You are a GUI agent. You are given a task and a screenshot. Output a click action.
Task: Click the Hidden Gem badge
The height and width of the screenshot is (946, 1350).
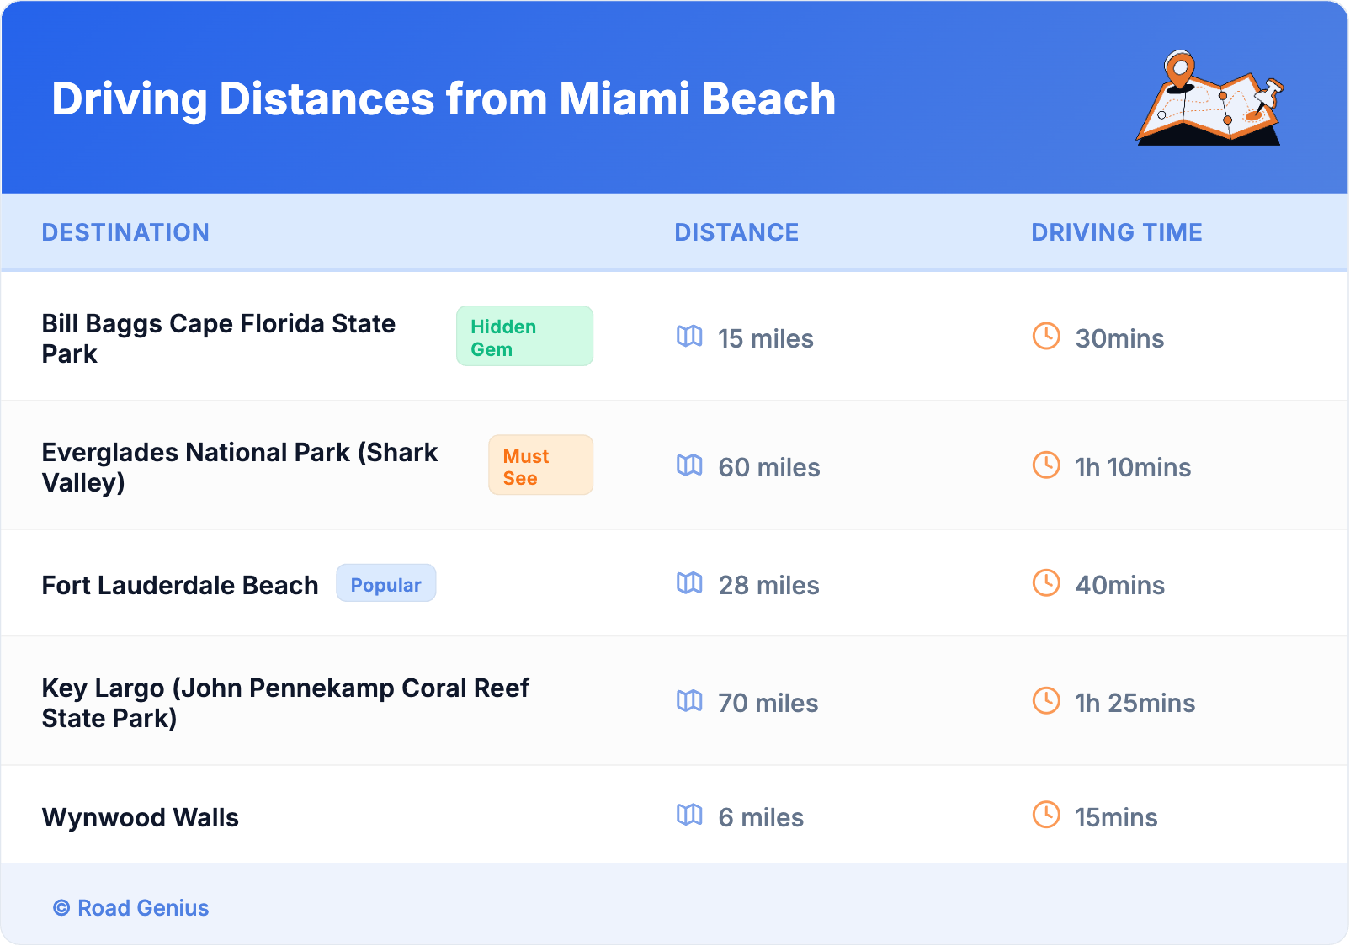[524, 337]
